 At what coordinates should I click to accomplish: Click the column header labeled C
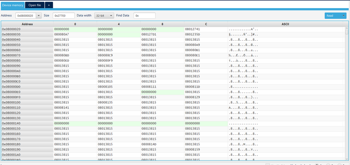click(206, 24)
